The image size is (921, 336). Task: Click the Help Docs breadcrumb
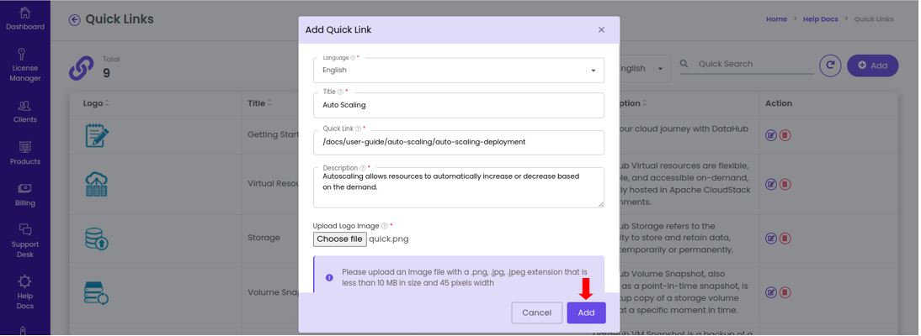(x=821, y=19)
